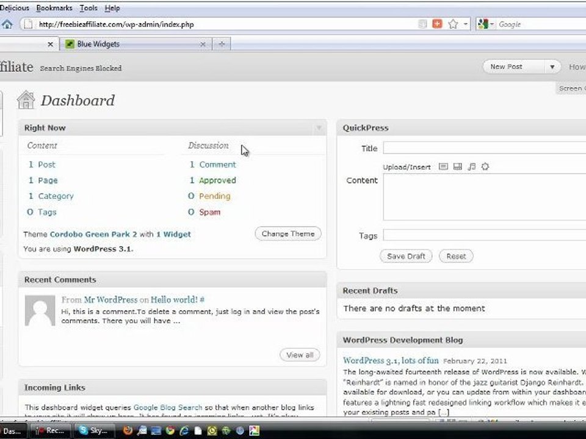The width and height of the screenshot is (586, 439).
Task: Open the Hello world! # link
Action: (178, 300)
